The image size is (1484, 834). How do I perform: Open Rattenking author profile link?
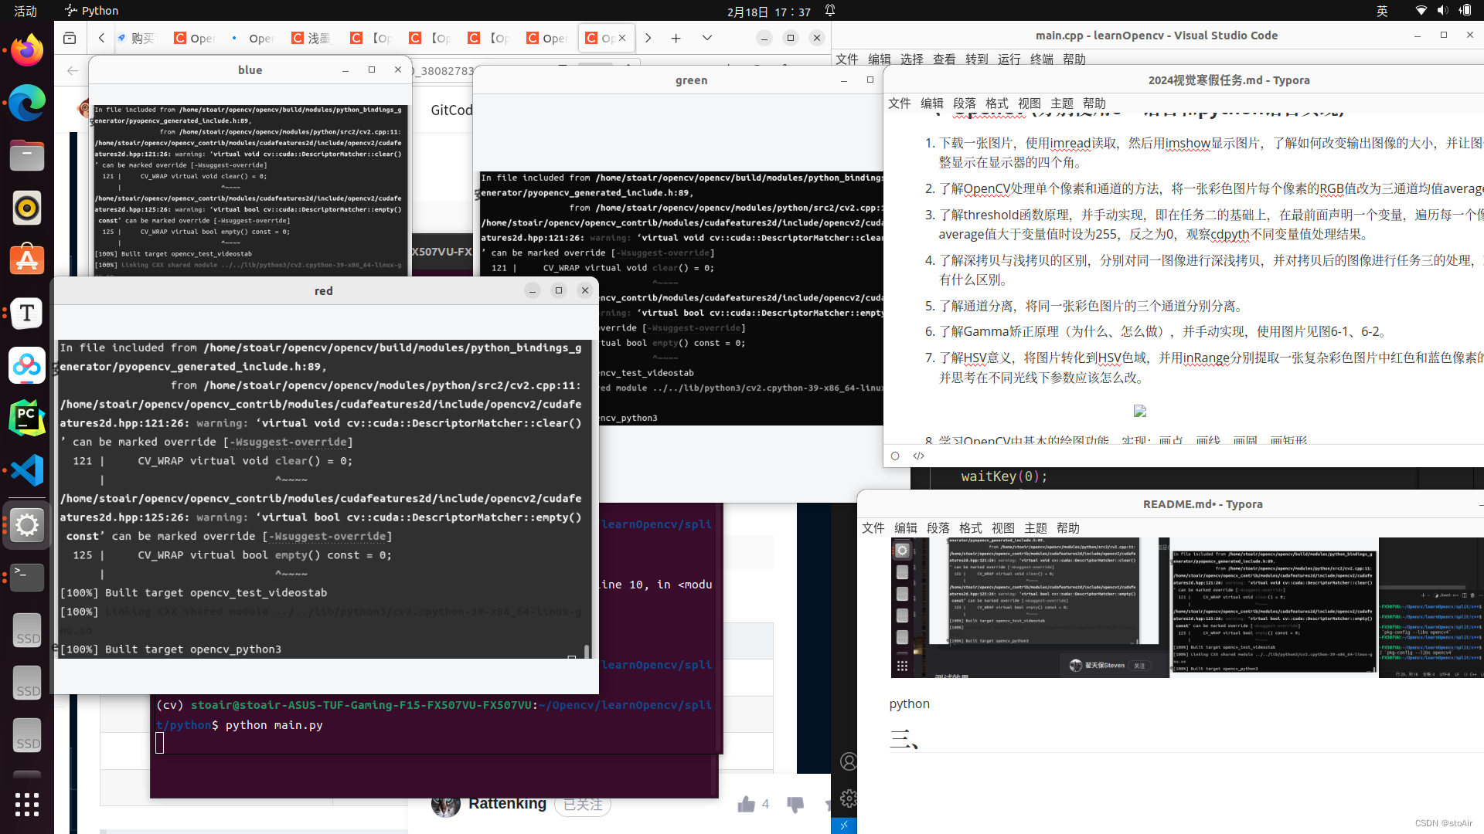pos(507,804)
